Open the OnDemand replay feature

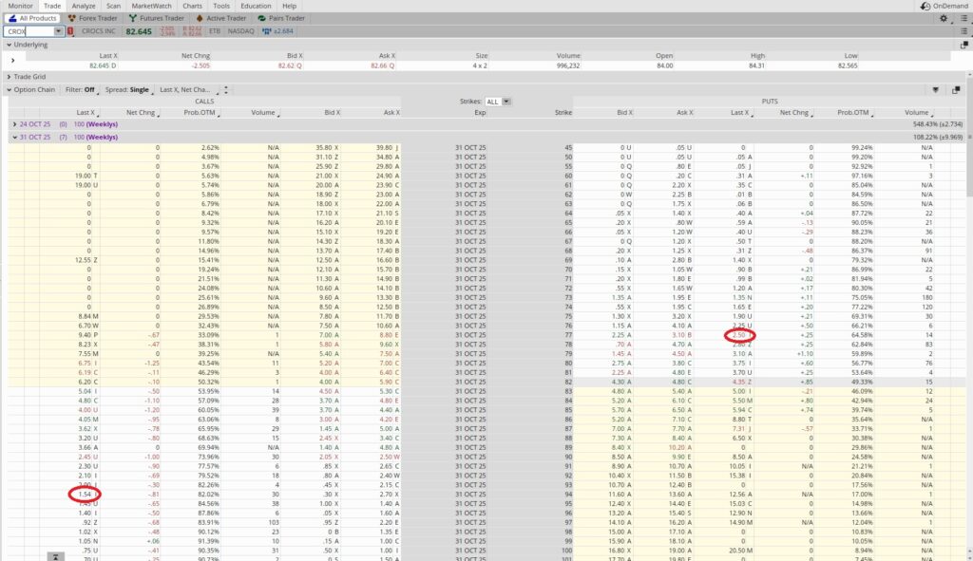tap(944, 6)
